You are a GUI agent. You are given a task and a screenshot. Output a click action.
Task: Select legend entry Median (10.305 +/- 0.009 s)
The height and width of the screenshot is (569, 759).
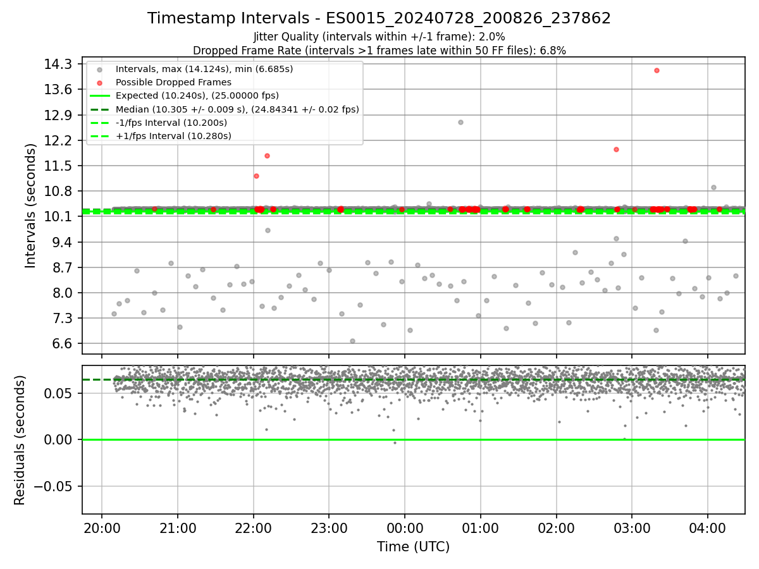(225, 109)
